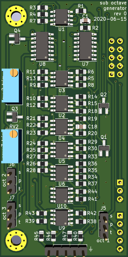Click the "sub octave" silkscreen text
Screen dimensions: 128x257
click(113, 3)
